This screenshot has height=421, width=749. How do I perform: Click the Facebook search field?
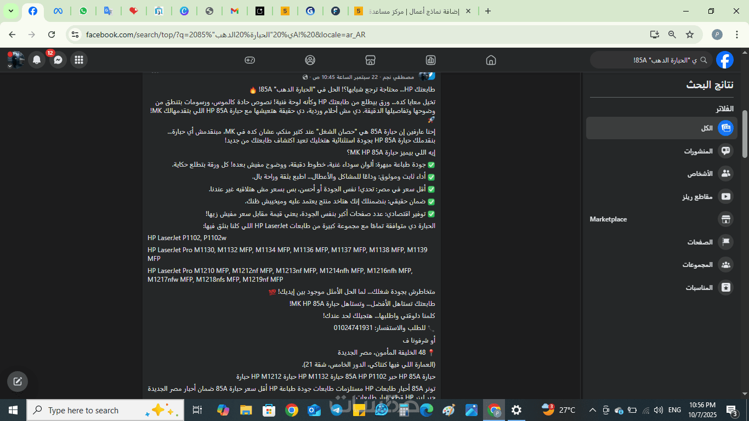click(x=651, y=60)
